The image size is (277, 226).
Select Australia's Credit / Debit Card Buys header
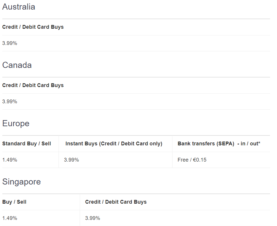(x=33, y=27)
